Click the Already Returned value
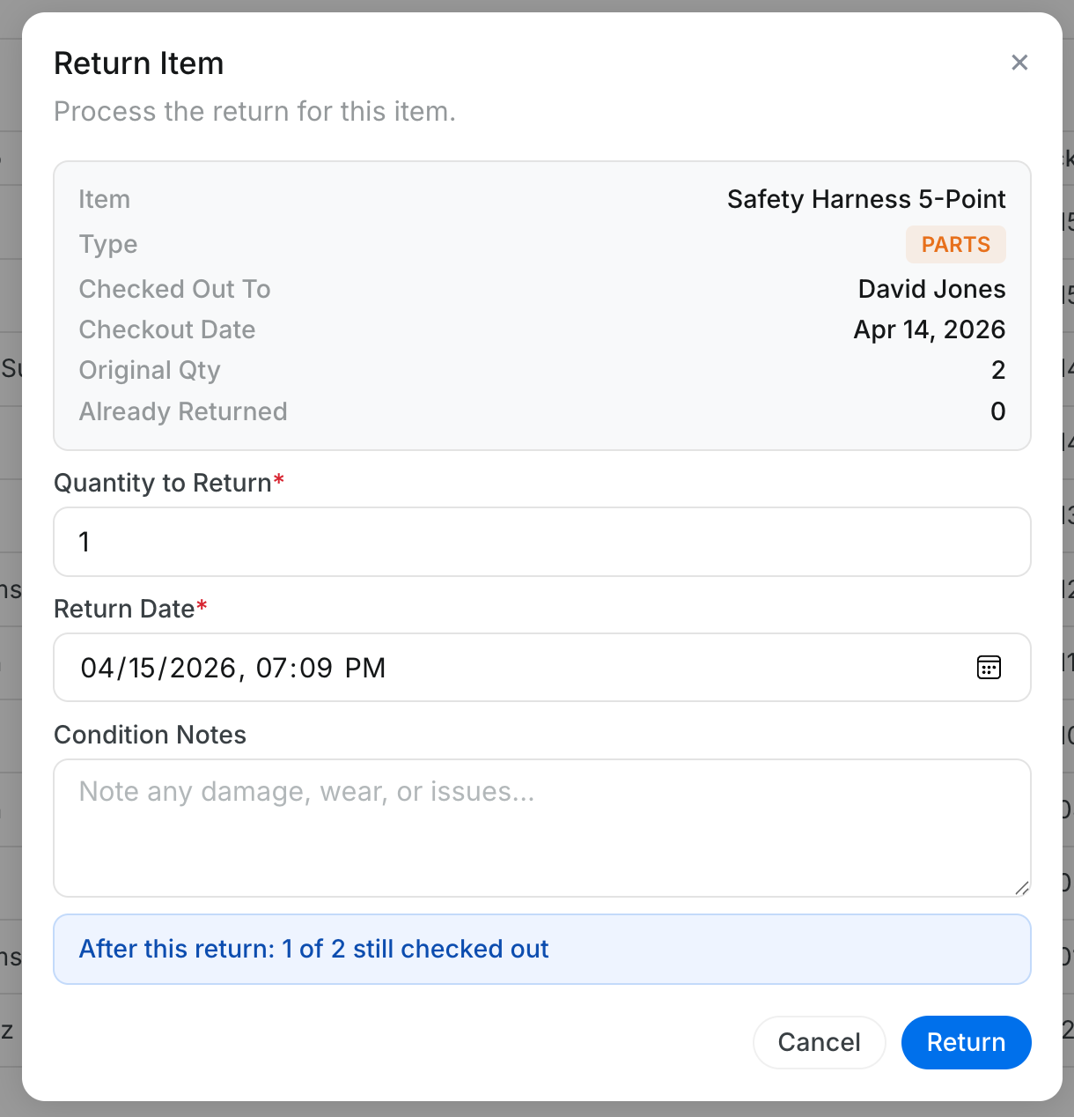The width and height of the screenshot is (1074, 1117). [997, 411]
